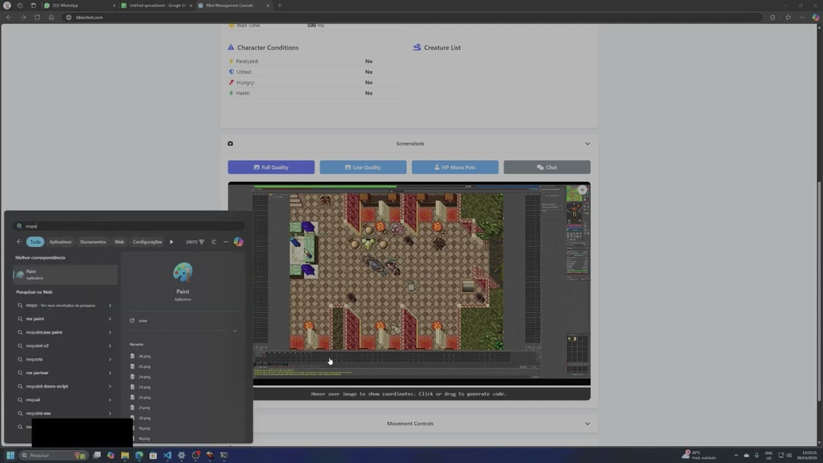Select the Chat screenshot button

point(547,167)
